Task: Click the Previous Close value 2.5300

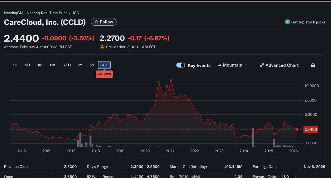Action: pos(70,167)
